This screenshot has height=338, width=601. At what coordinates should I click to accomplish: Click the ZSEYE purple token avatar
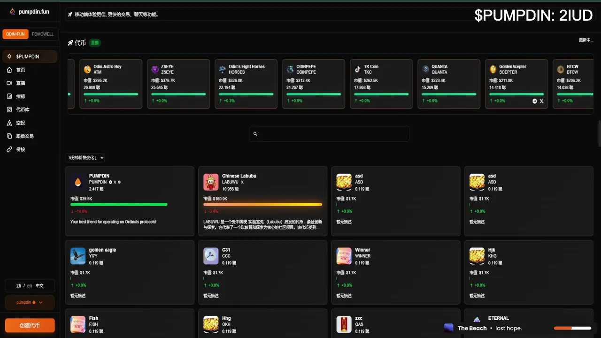(x=155, y=69)
